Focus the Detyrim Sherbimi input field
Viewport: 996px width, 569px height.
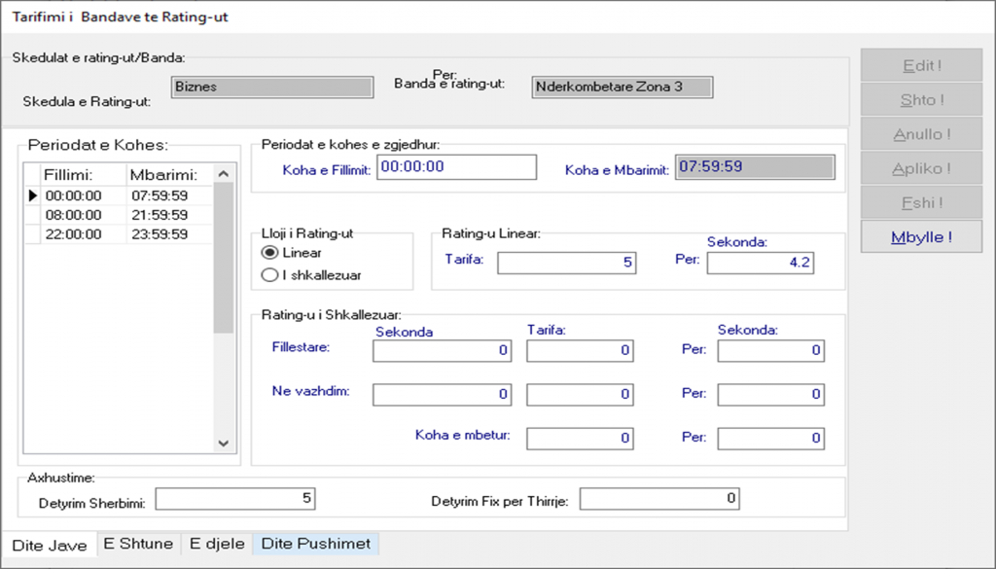[235, 499]
